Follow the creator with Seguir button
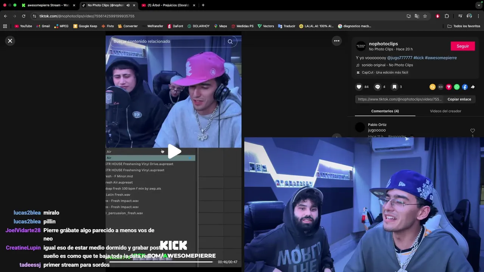Image resolution: width=484 pixels, height=272 pixels. (463, 46)
